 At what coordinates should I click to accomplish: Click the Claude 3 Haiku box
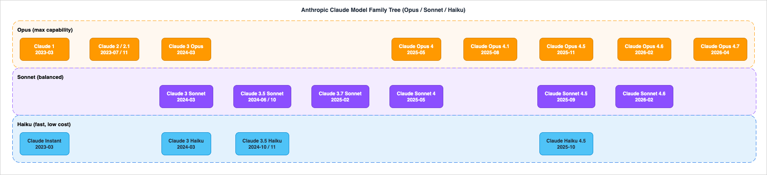[x=186, y=144]
